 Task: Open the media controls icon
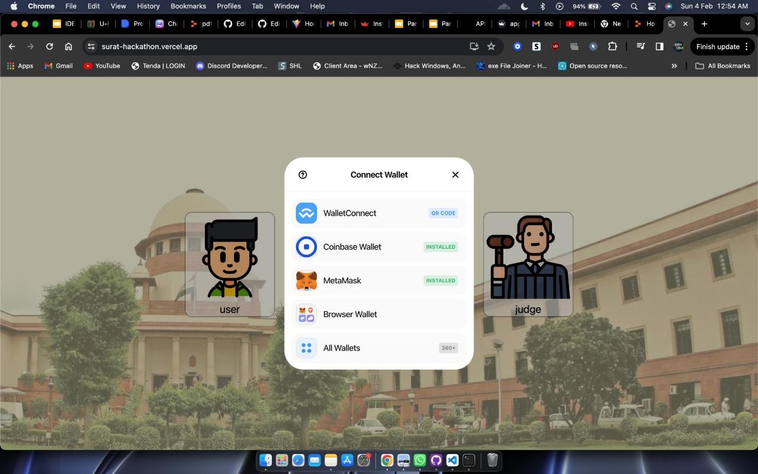640,46
